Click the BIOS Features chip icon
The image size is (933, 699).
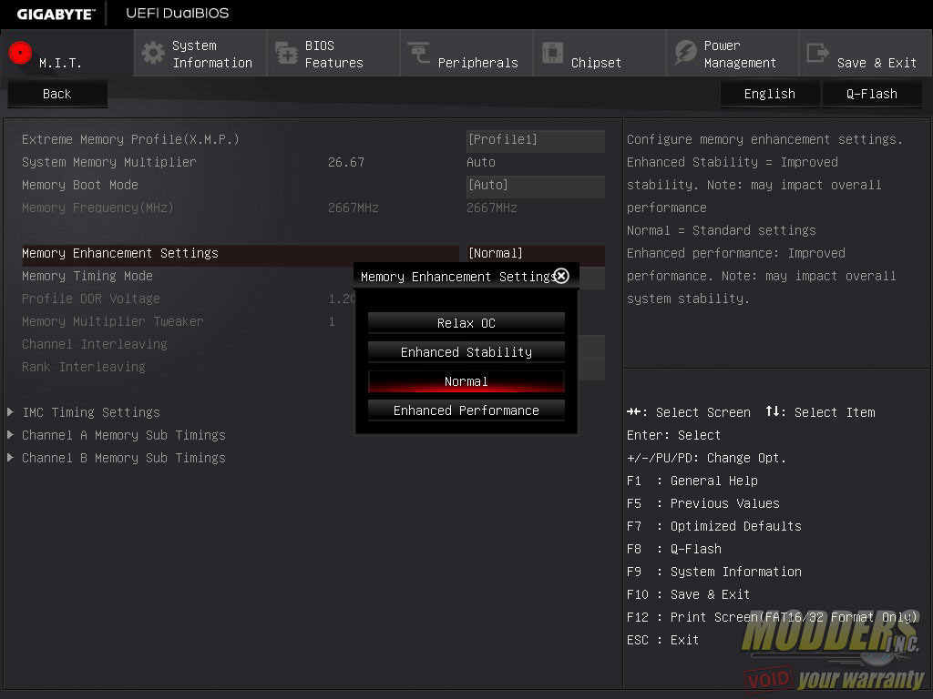pyautogui.click(x=286, y=53)
